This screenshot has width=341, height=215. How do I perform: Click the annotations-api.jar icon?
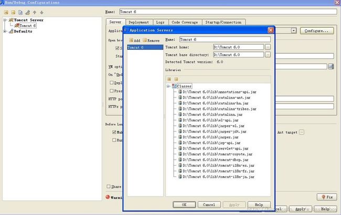180,92
